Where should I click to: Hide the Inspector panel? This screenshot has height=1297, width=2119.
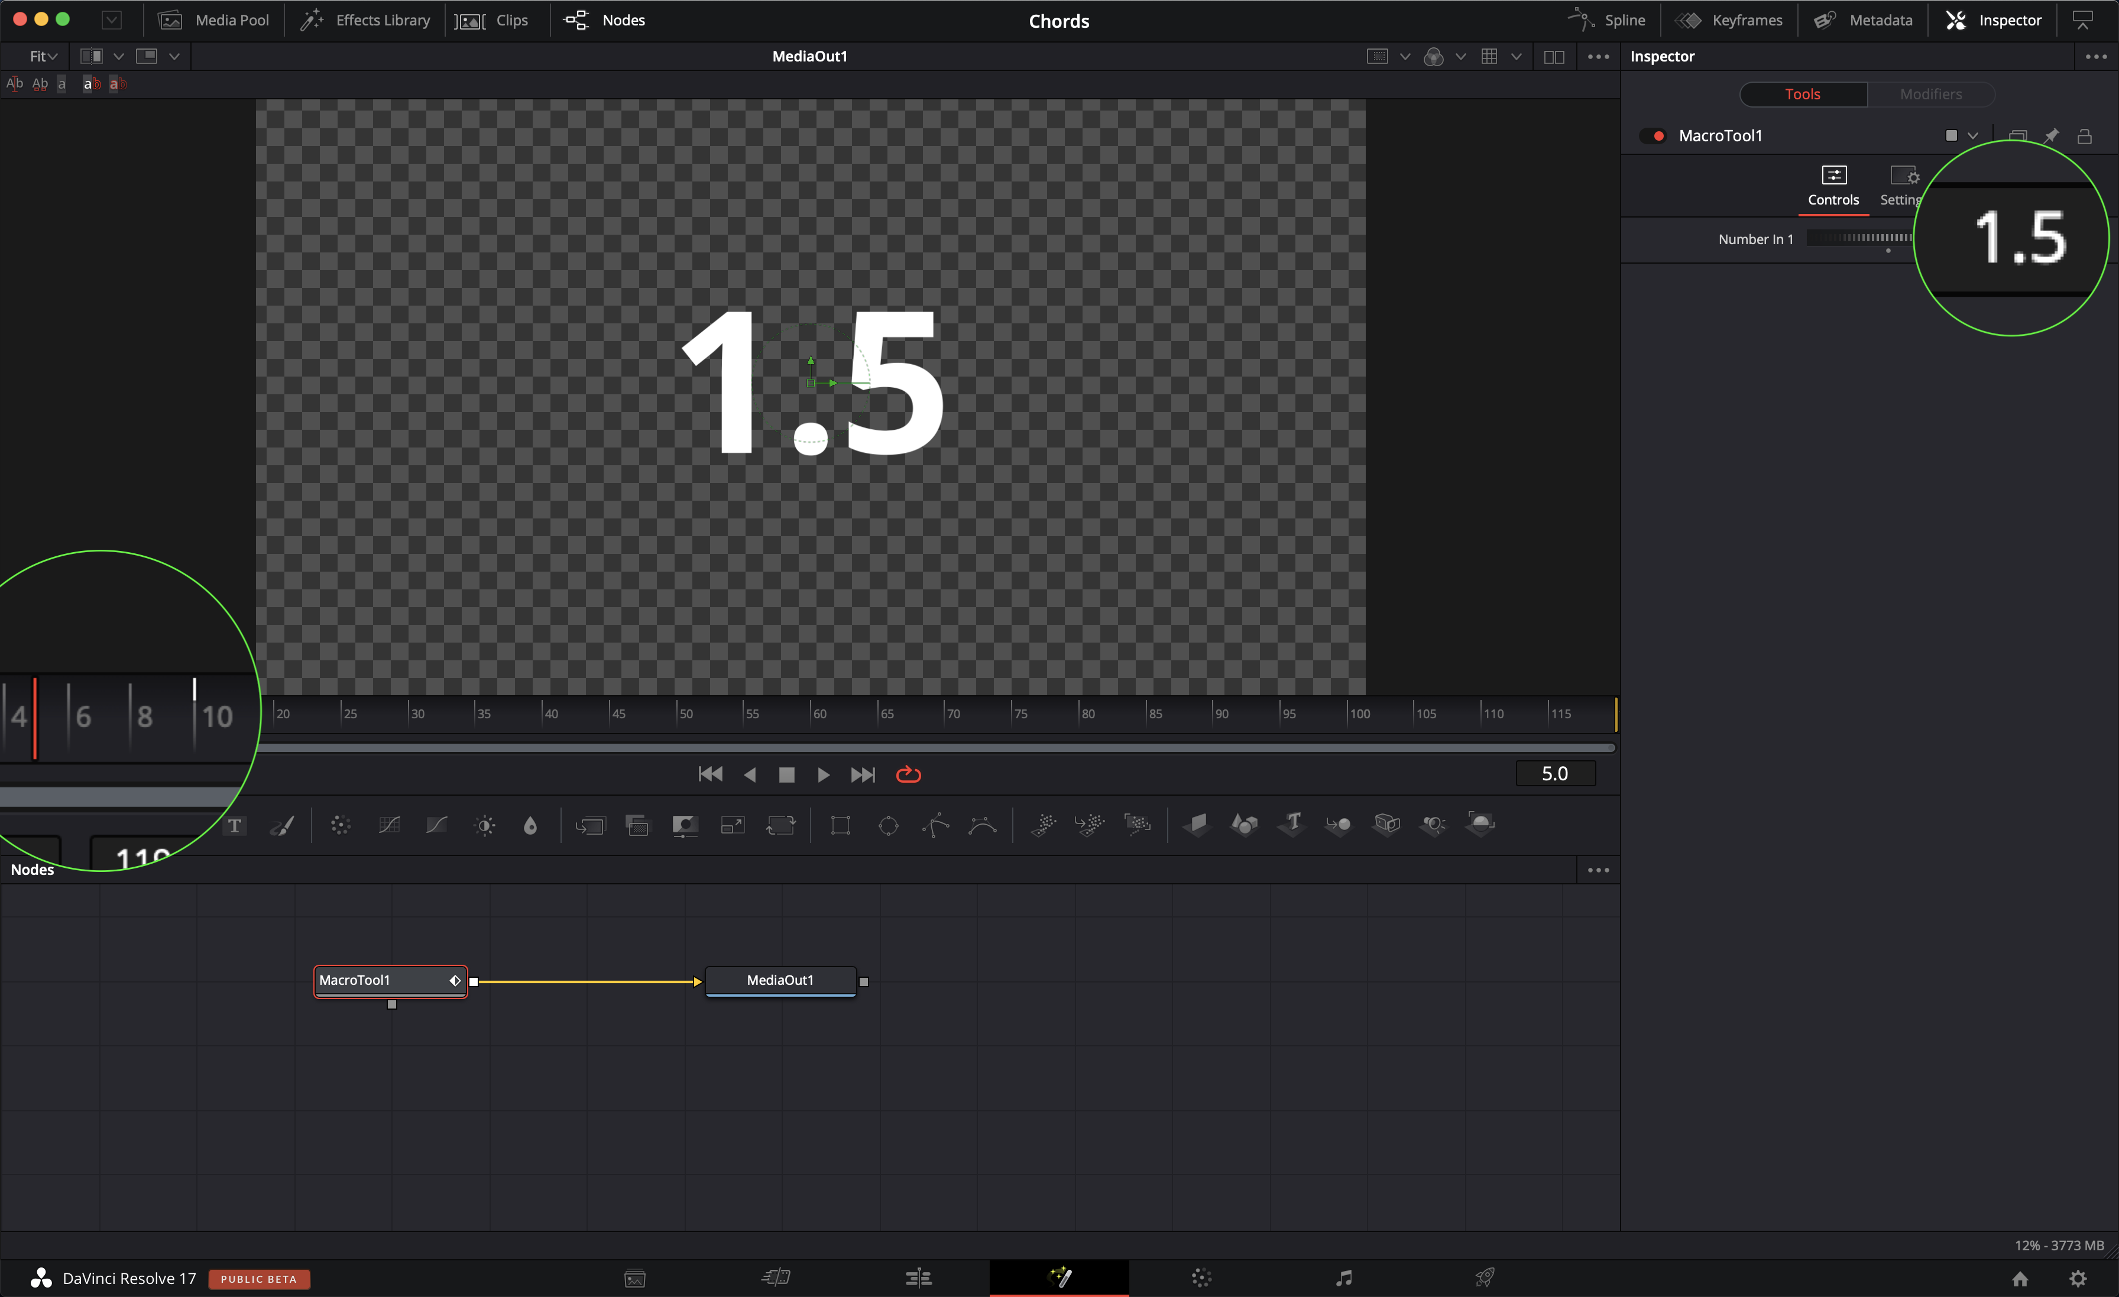coord(1994,20)
